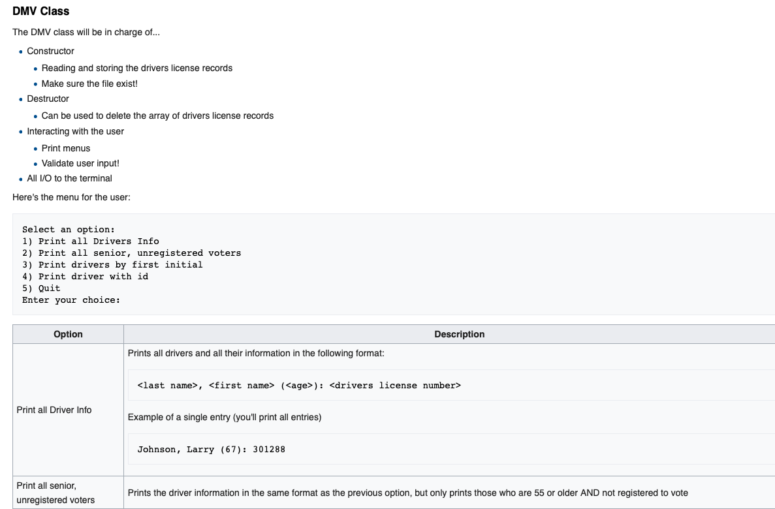Click the Destructor bullet item
The image size is (775, 509).
(x=48, y=99)
